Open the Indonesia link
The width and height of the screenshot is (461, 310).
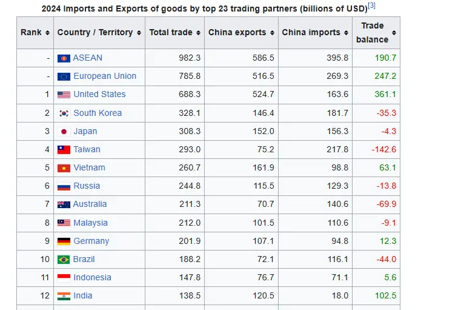92,277
